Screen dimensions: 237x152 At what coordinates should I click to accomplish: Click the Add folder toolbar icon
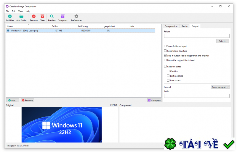point(21,17)
